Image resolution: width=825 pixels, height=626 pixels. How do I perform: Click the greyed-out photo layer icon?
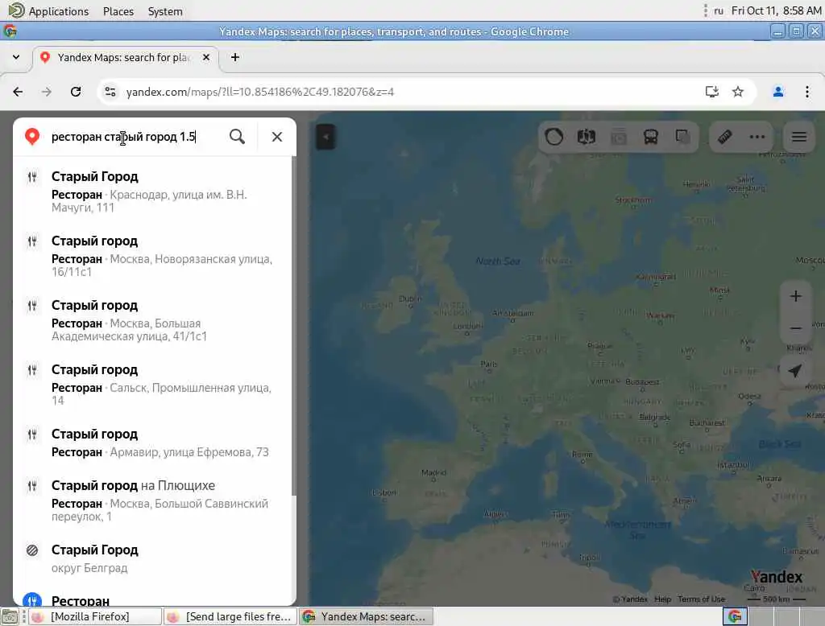619,137
